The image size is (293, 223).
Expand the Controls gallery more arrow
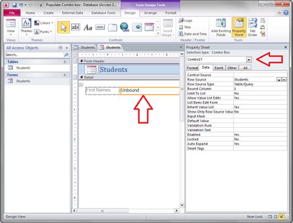click(158, 33)
